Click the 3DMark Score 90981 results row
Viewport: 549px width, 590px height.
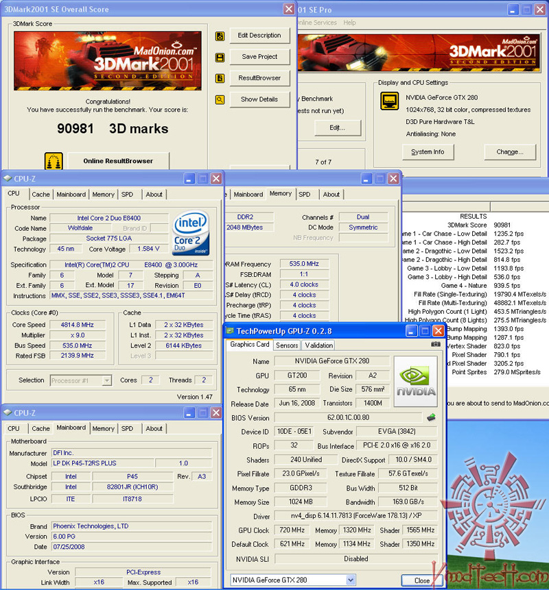475,225
